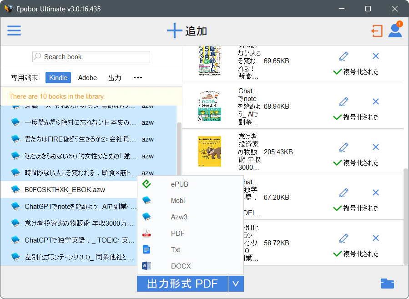This screenshot has height=299, width=409.
Task: Choose Mobi output format
Action: pyautogui.click(x=191, y=201)
